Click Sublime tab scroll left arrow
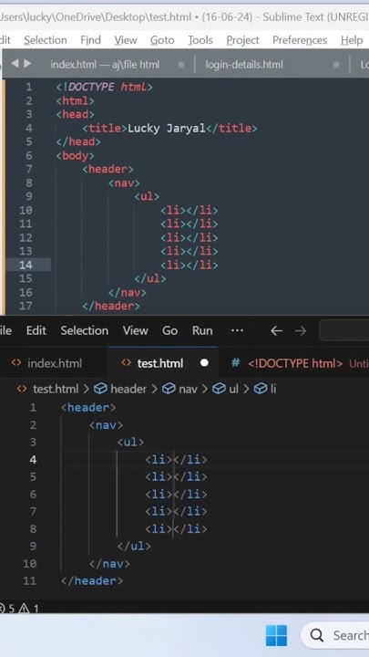369x657 pixels. 15,64
